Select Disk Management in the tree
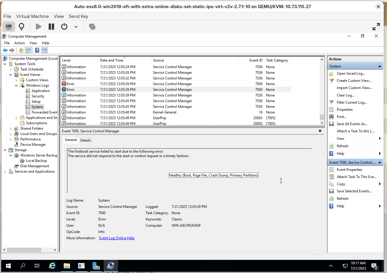 (x=35, y=166)
